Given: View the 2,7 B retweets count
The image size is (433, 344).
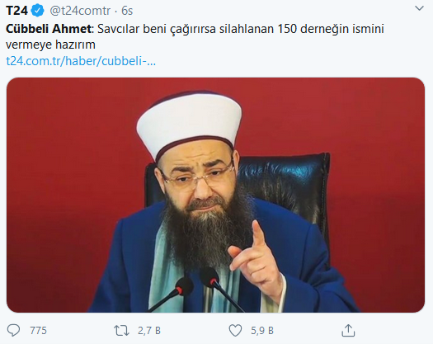Looking at the screenshot, I should tap(149, 331).
